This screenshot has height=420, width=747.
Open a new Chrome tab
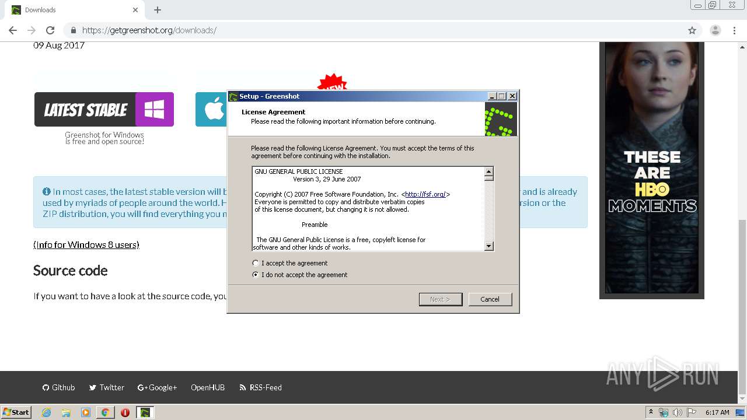(158, 10)
